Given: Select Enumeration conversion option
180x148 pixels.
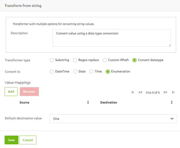Looking at the screenshot, I should [108, 72].
